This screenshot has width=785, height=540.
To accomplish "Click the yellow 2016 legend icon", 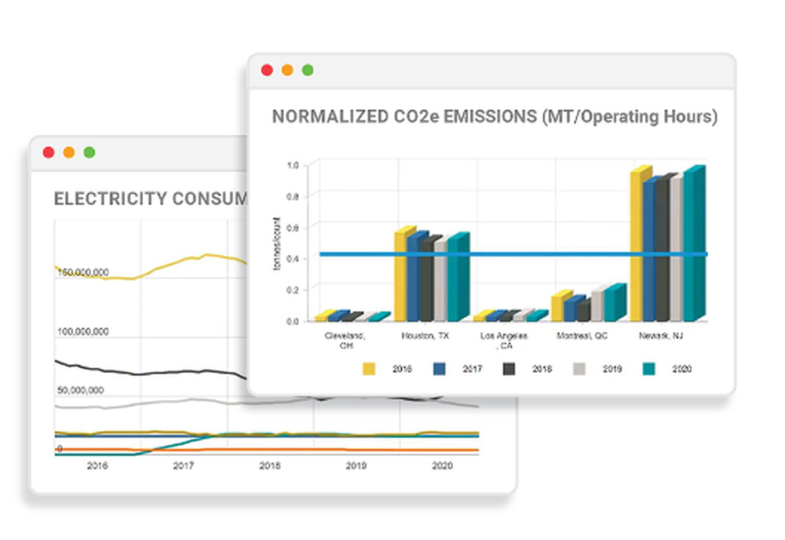I will point(367,367).
